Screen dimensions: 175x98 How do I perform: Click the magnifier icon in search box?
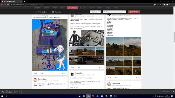(104, 12)
